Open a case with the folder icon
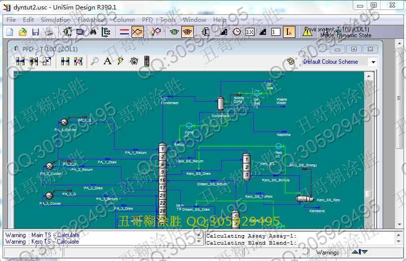Viewport: 406px width, 261px height. coord(23,32)
